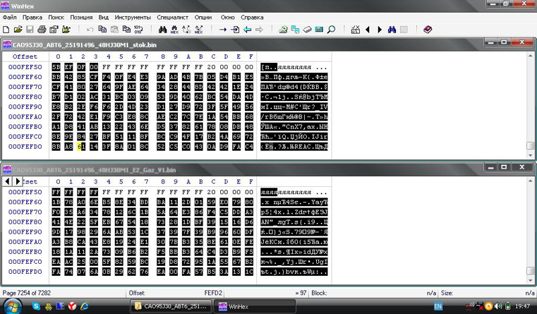Select the yellow highlighted byte 61

pyautogui.click(x=81, y=146)
